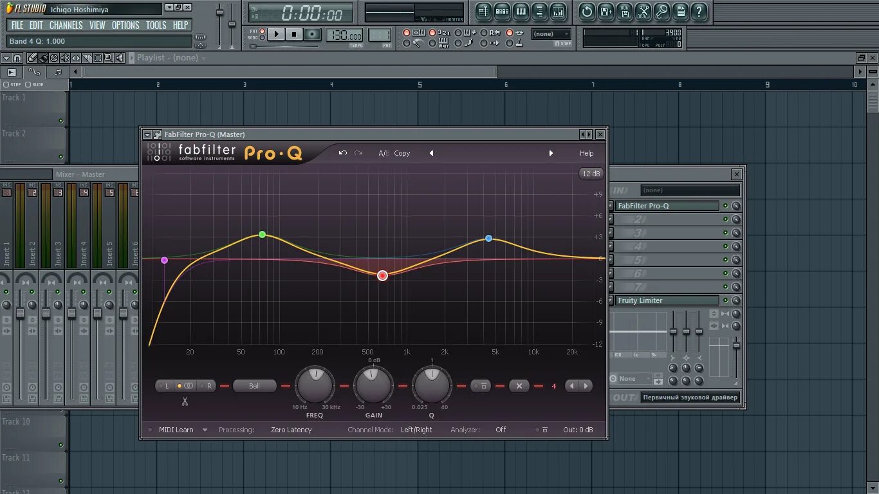Enable the R channel for band
879x494 pixels.
(x=207, y=386)
